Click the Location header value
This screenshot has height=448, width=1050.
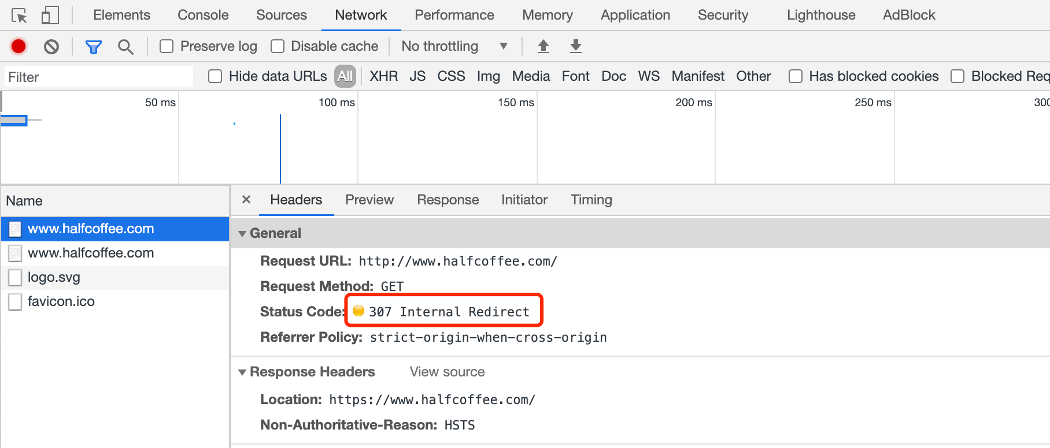click(x=432, y=400)
